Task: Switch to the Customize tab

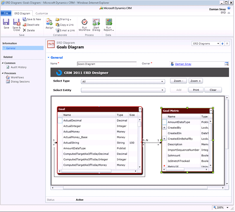Action: [x=42, y=13]
